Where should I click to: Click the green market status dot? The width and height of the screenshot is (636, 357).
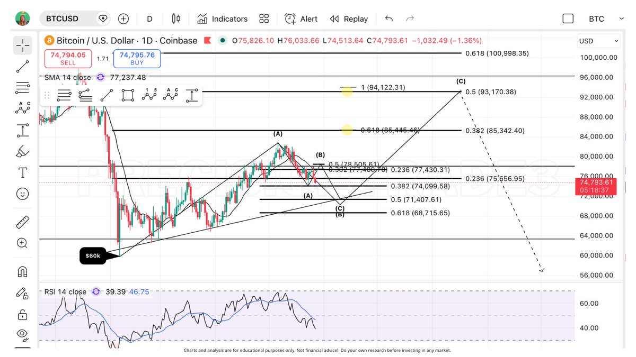pyautogui.click(x=223, y=41)
